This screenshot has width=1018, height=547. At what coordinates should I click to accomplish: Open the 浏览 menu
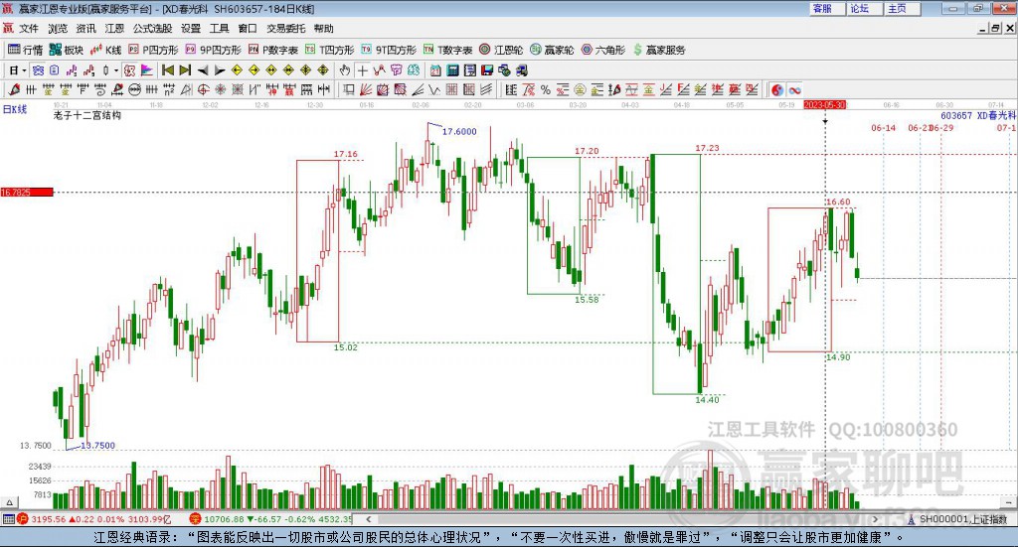click(x=57, y=29)
